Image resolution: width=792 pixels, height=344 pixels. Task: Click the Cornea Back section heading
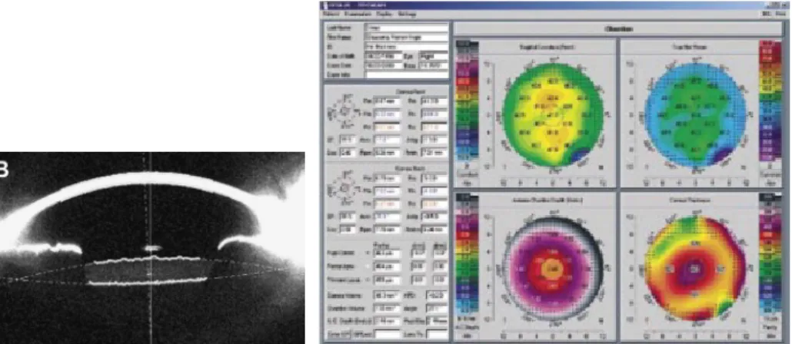[x=410, y=168]
